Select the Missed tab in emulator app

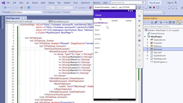coord(101,21)
